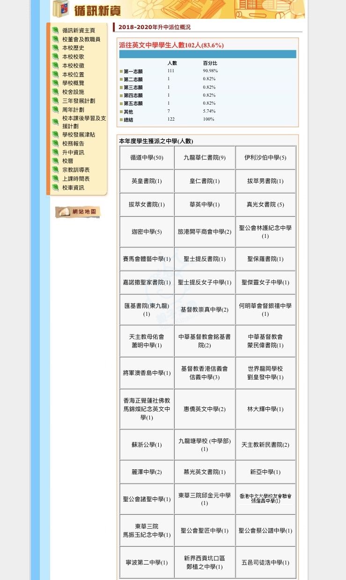Click the leaf icon next to 校舍設施

click(55, 92)
